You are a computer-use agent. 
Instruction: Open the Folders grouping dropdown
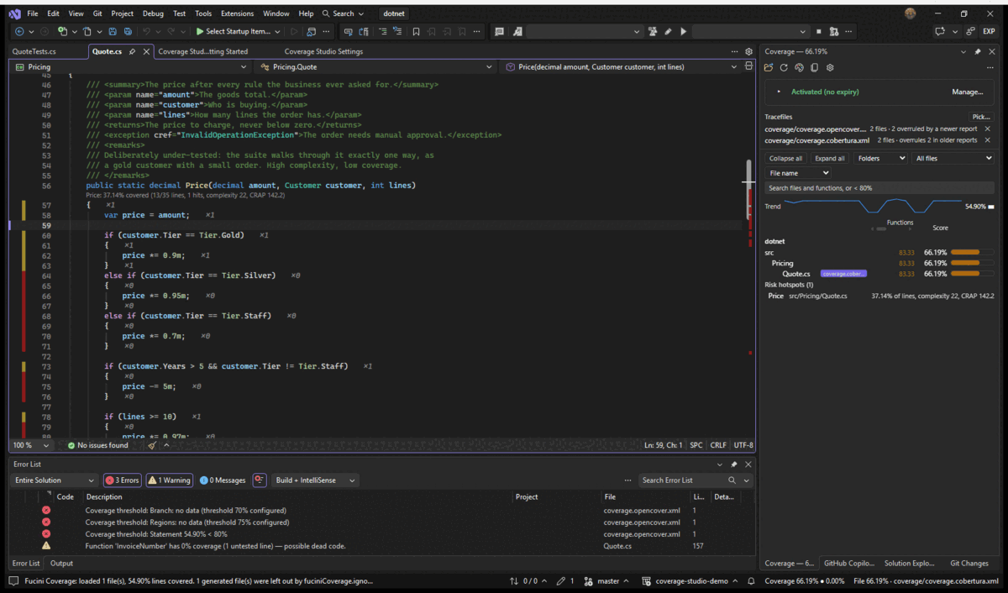880,158
